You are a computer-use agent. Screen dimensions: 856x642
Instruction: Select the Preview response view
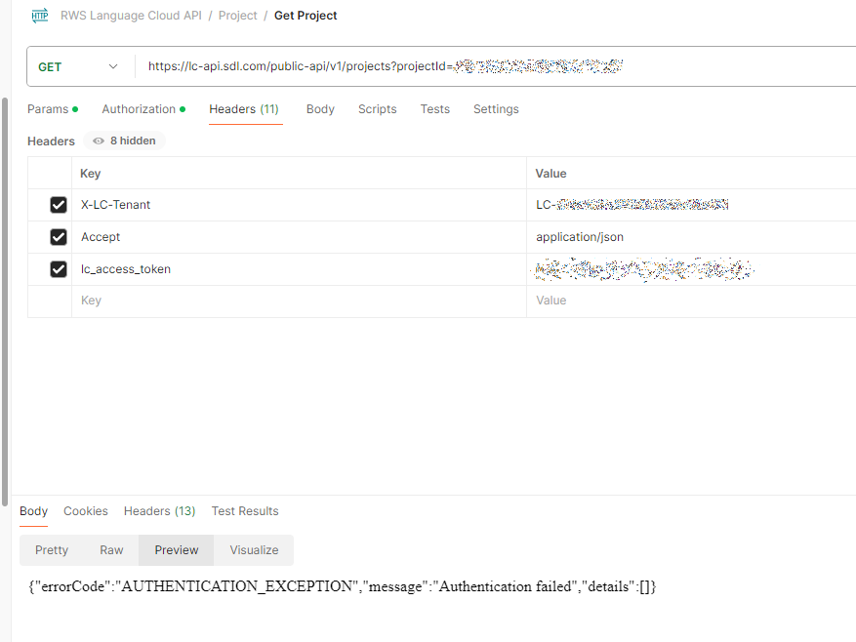click(x=177, y=550)
